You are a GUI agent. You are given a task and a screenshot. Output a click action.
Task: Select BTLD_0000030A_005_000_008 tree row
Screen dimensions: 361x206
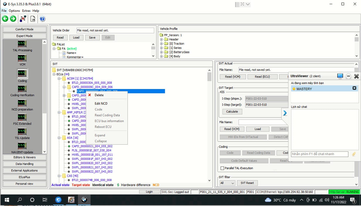(92, 83)
